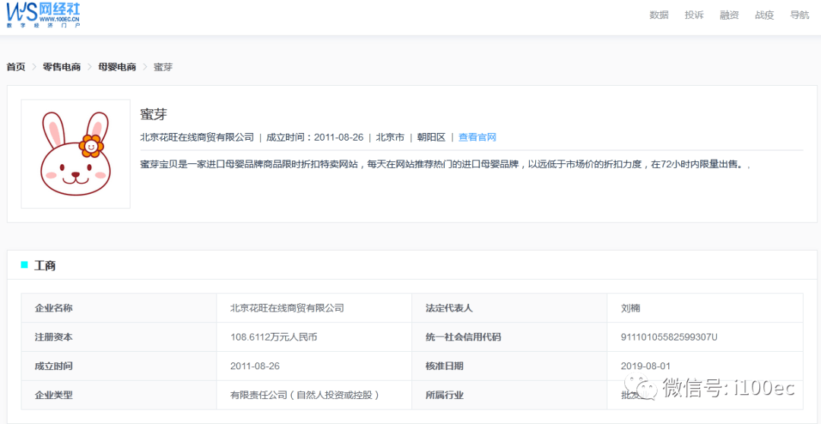
Task: Click the 企业类型 label cell
Action: (x=119, y=395)
